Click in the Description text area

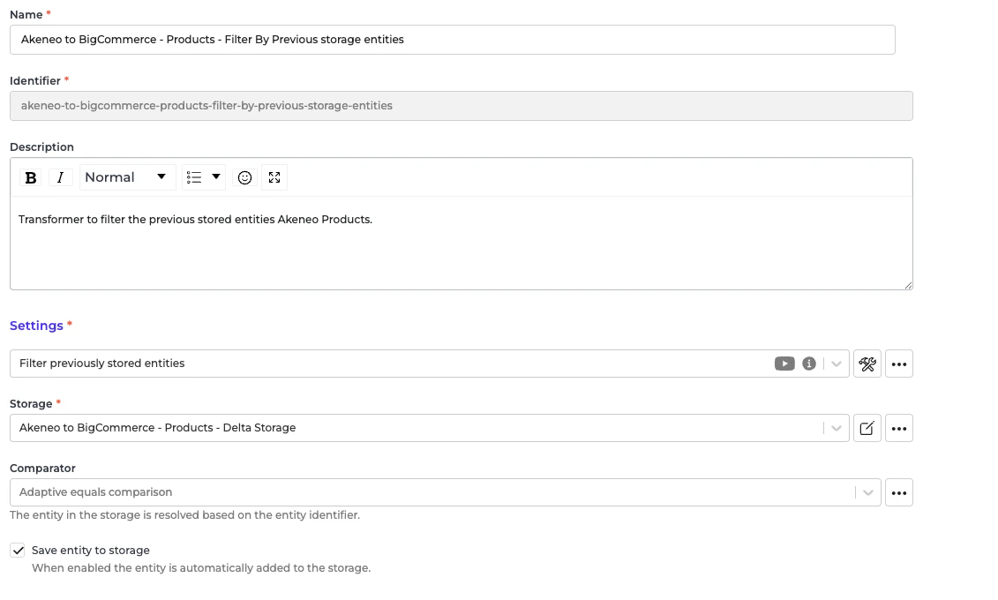pyautogui.click(x=461, y=243)
